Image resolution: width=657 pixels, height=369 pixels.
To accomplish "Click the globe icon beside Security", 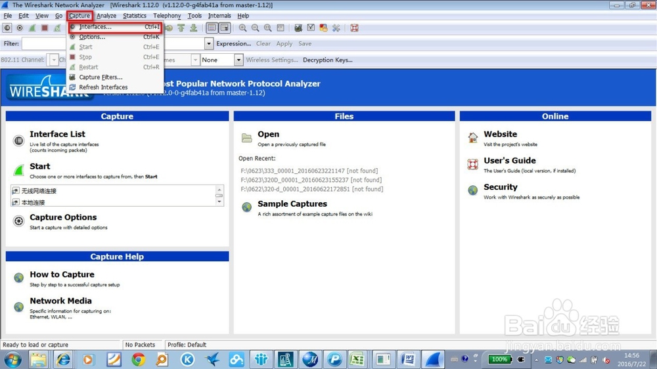I will 472,190.
